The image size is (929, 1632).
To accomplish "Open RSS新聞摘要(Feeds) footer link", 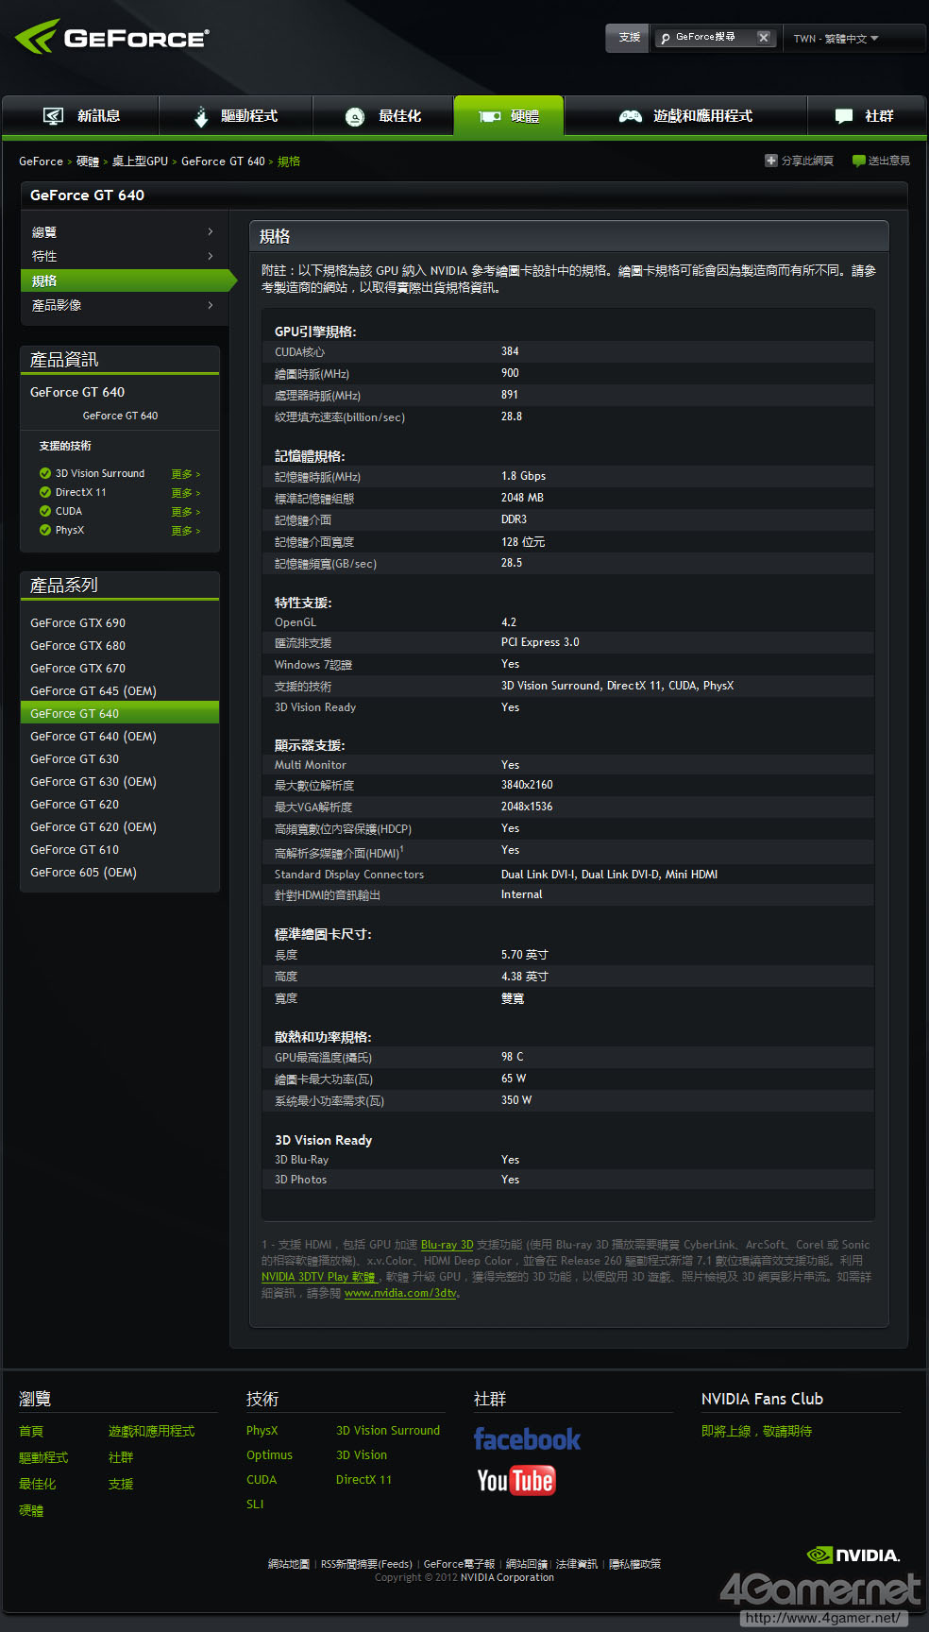I will [366, 1564].
